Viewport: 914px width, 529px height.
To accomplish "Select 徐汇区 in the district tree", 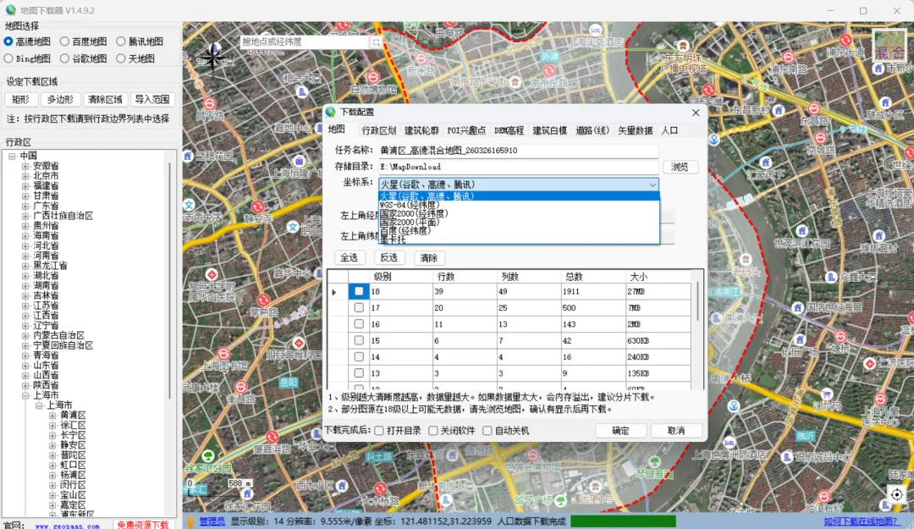I will (x=73, y=425).
